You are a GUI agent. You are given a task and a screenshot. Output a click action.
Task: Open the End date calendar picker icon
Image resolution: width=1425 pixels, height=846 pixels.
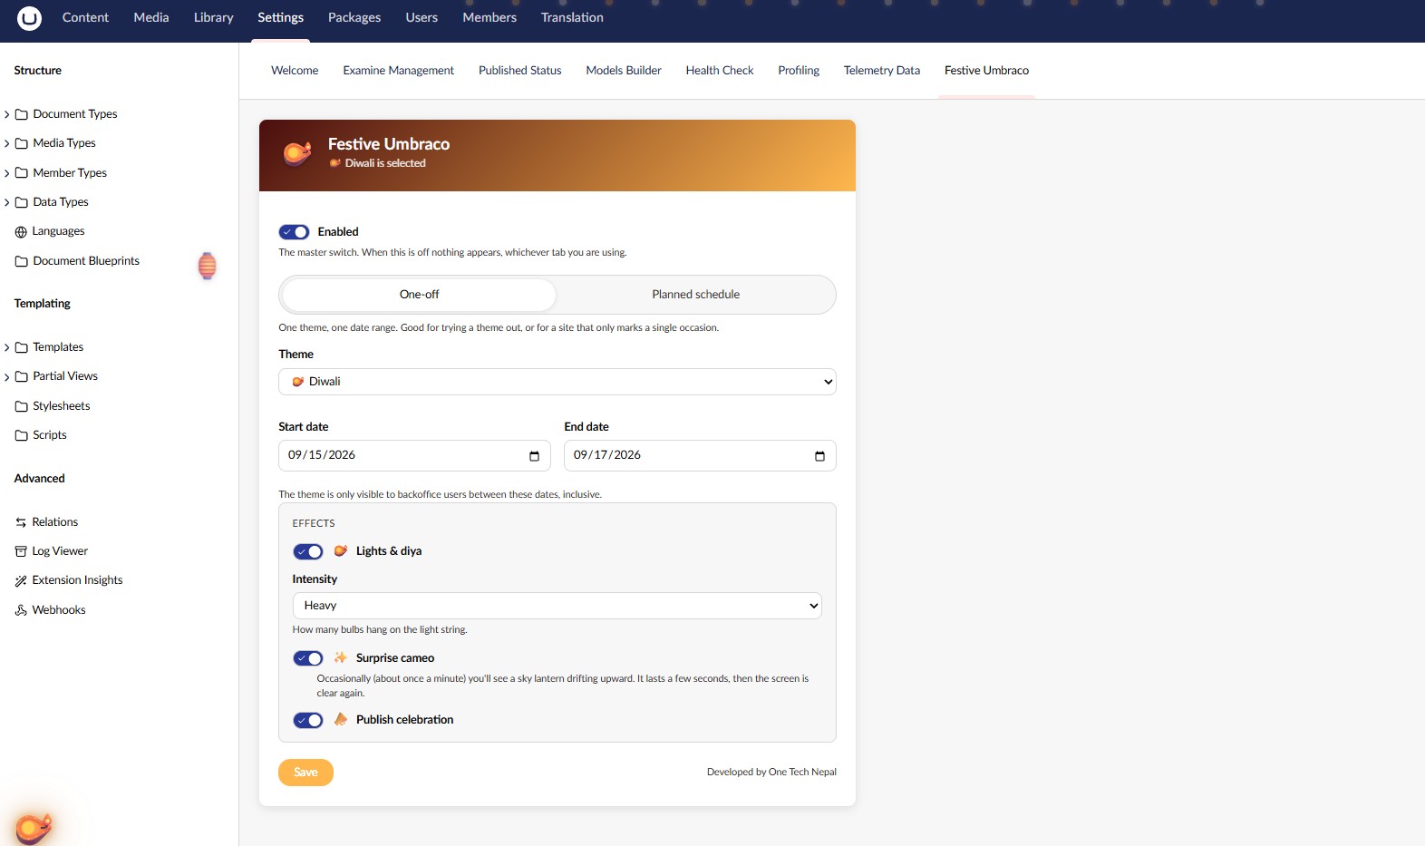pos(819,456)
